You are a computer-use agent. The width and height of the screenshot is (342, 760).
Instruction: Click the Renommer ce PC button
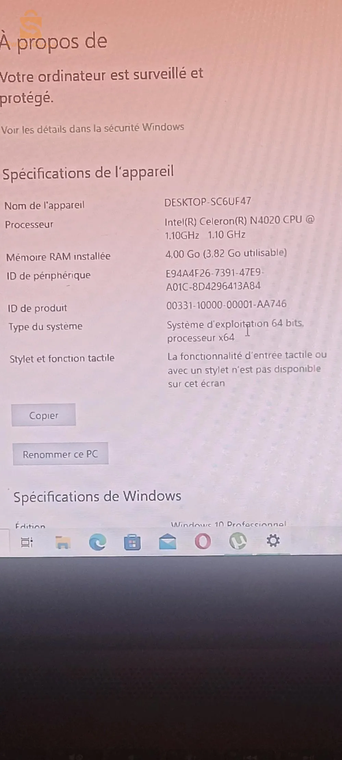(x=61, y=454)
